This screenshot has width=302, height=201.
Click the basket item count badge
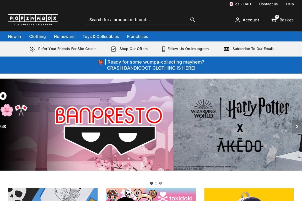point(277,16)
